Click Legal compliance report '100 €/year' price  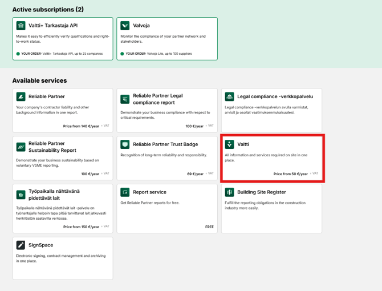[x=194, y=126]
